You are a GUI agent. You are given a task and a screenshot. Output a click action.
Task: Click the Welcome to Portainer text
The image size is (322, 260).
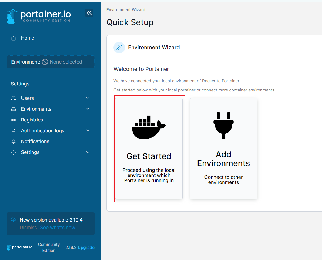[x=141, y=69]
